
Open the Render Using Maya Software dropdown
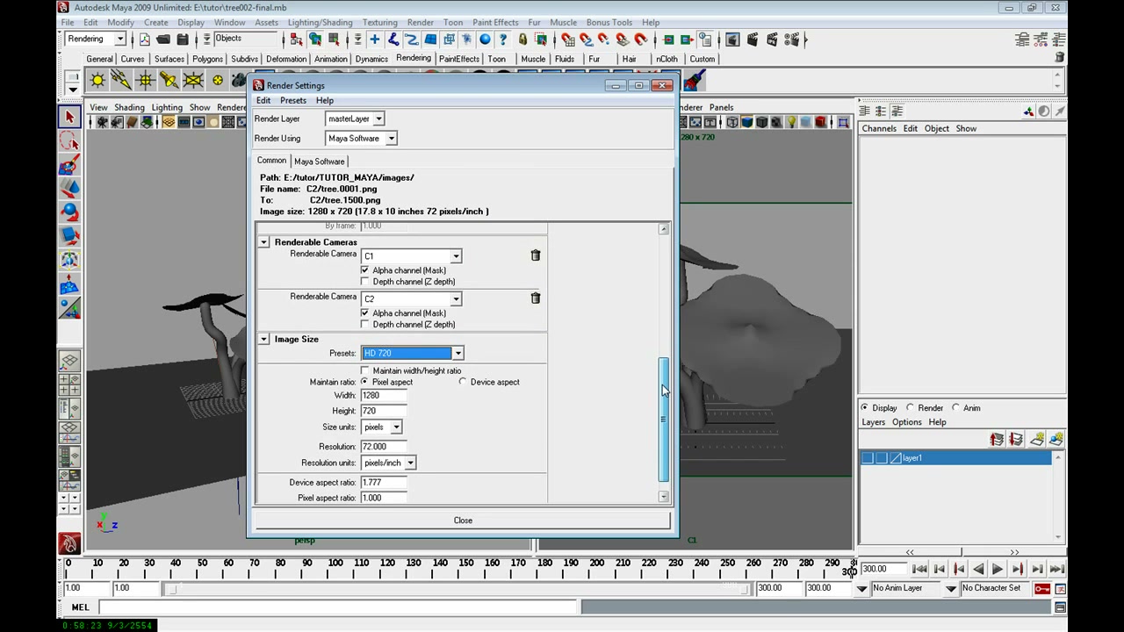tap(361, 139)
